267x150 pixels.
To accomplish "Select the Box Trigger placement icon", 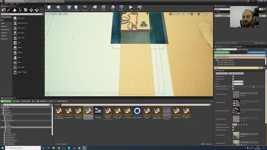I will click(x=15, y=67).
